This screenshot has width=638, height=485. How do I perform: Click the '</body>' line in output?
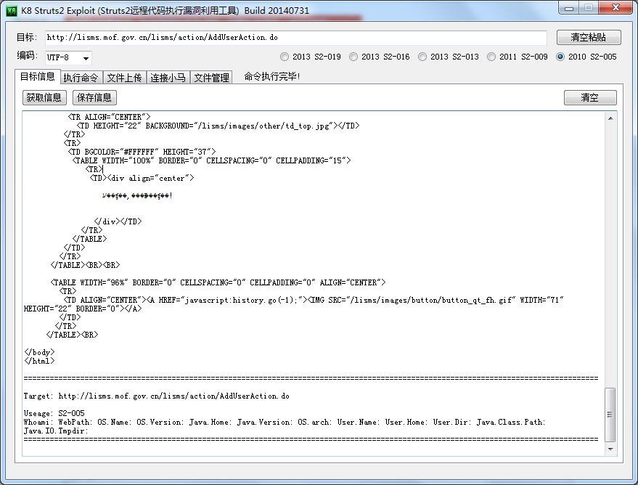[39, 352]
